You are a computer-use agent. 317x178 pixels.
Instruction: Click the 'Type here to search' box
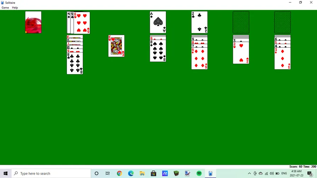[x=51, y=173]
